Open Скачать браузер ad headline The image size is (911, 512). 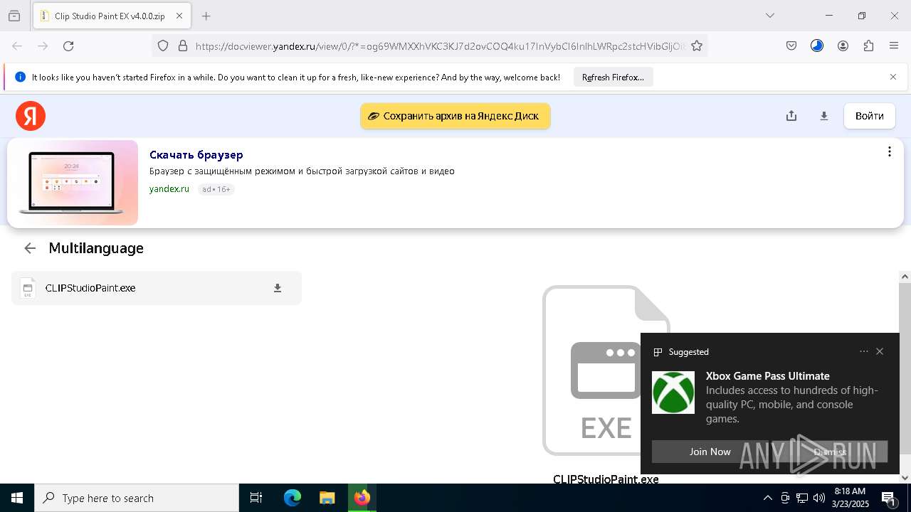[x=196, y=154]
